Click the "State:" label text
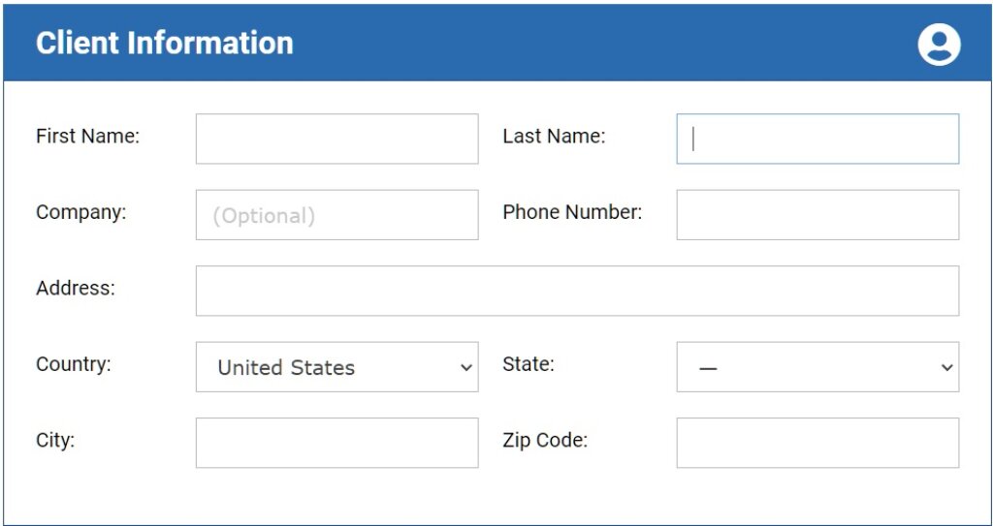 point(529,364)
